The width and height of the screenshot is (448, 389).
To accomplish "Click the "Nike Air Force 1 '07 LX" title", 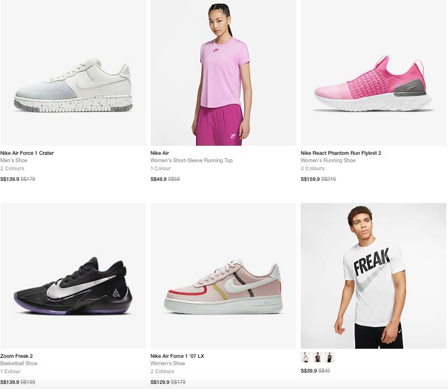I will click(x=177, y=356).
